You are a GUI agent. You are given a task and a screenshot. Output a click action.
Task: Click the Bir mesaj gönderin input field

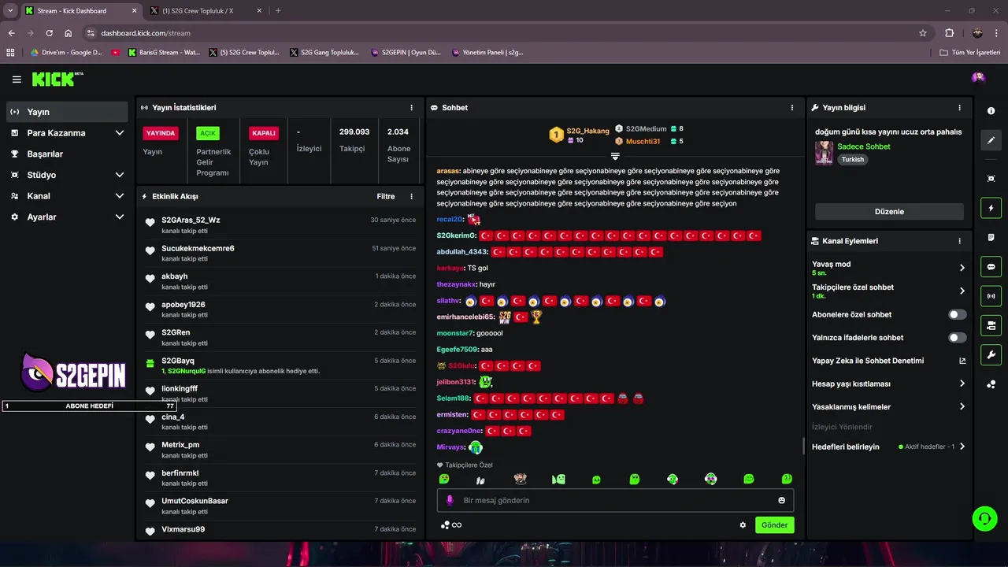(615, 500)
